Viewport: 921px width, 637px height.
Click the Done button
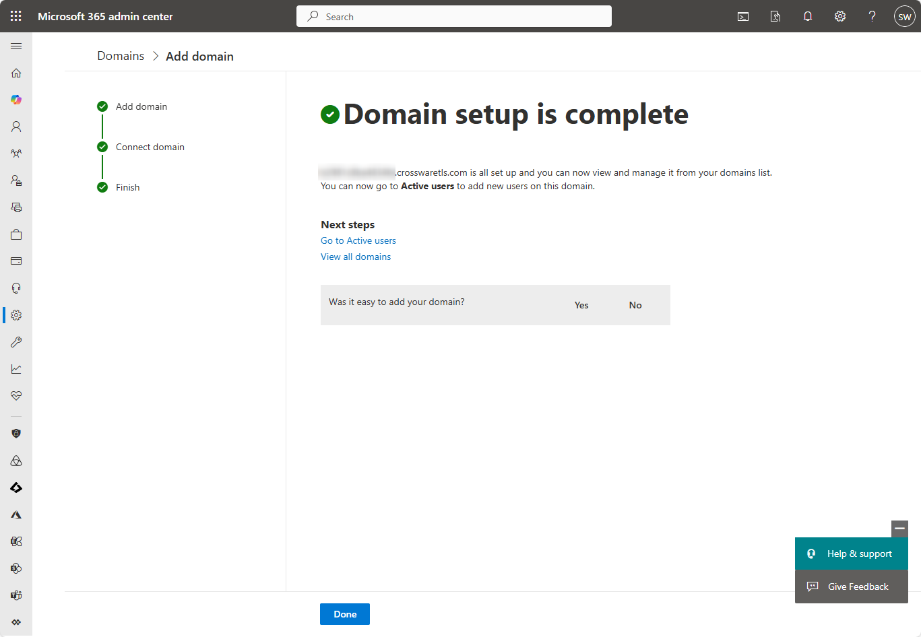345,614
